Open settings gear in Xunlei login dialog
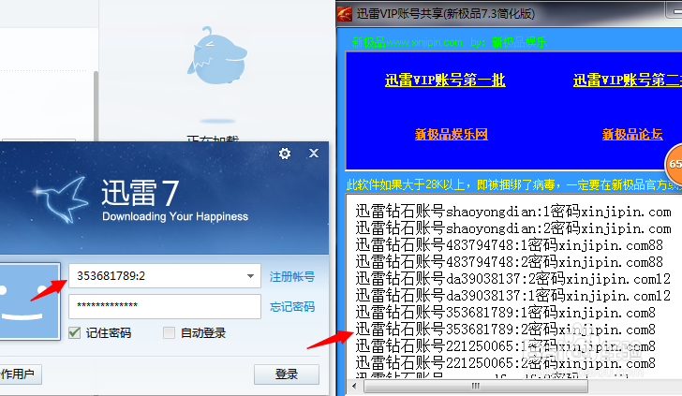 [x=285, y=154]
